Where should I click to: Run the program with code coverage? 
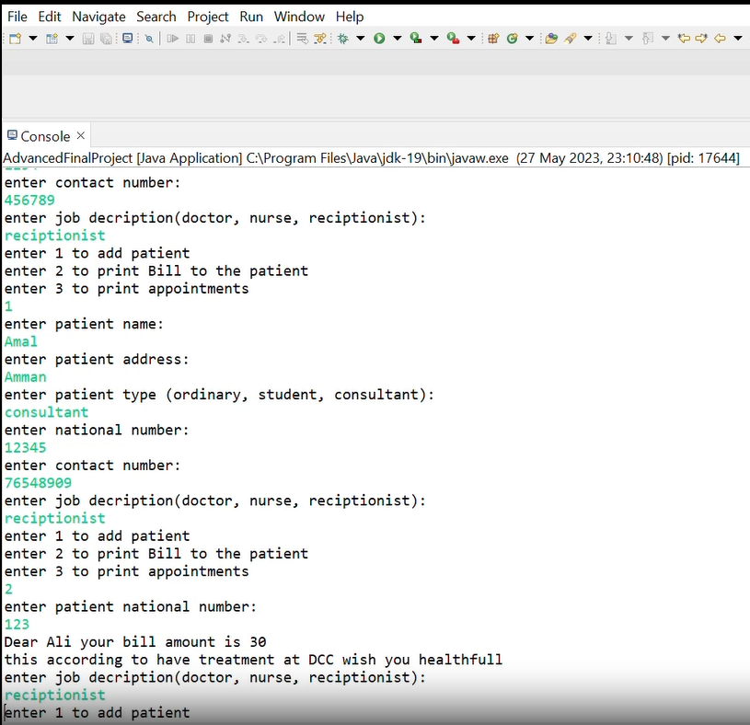pyautogui.click(x=415, y=37)
